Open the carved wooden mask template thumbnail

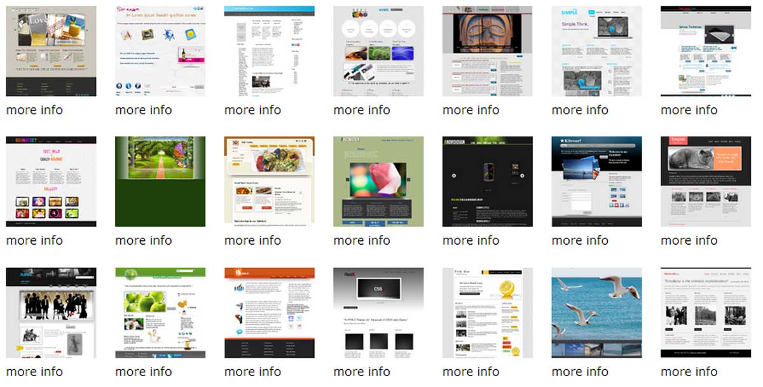(488, 51)
